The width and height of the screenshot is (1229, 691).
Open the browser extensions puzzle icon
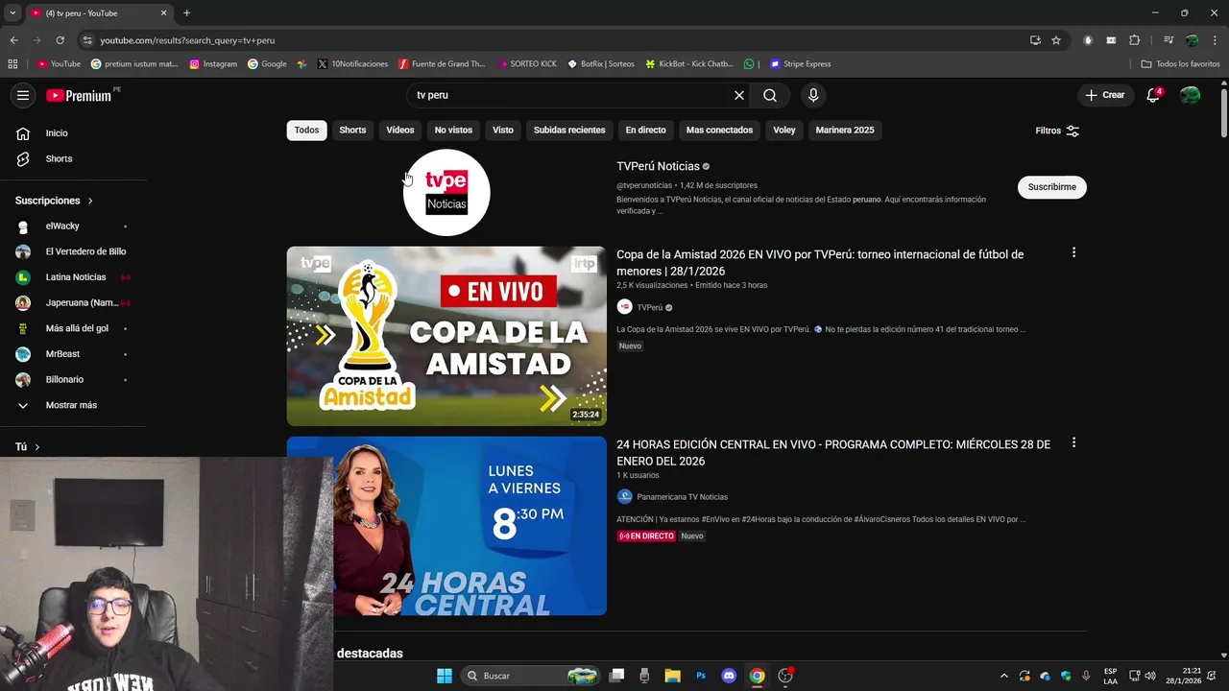[x=1135, y=40]
